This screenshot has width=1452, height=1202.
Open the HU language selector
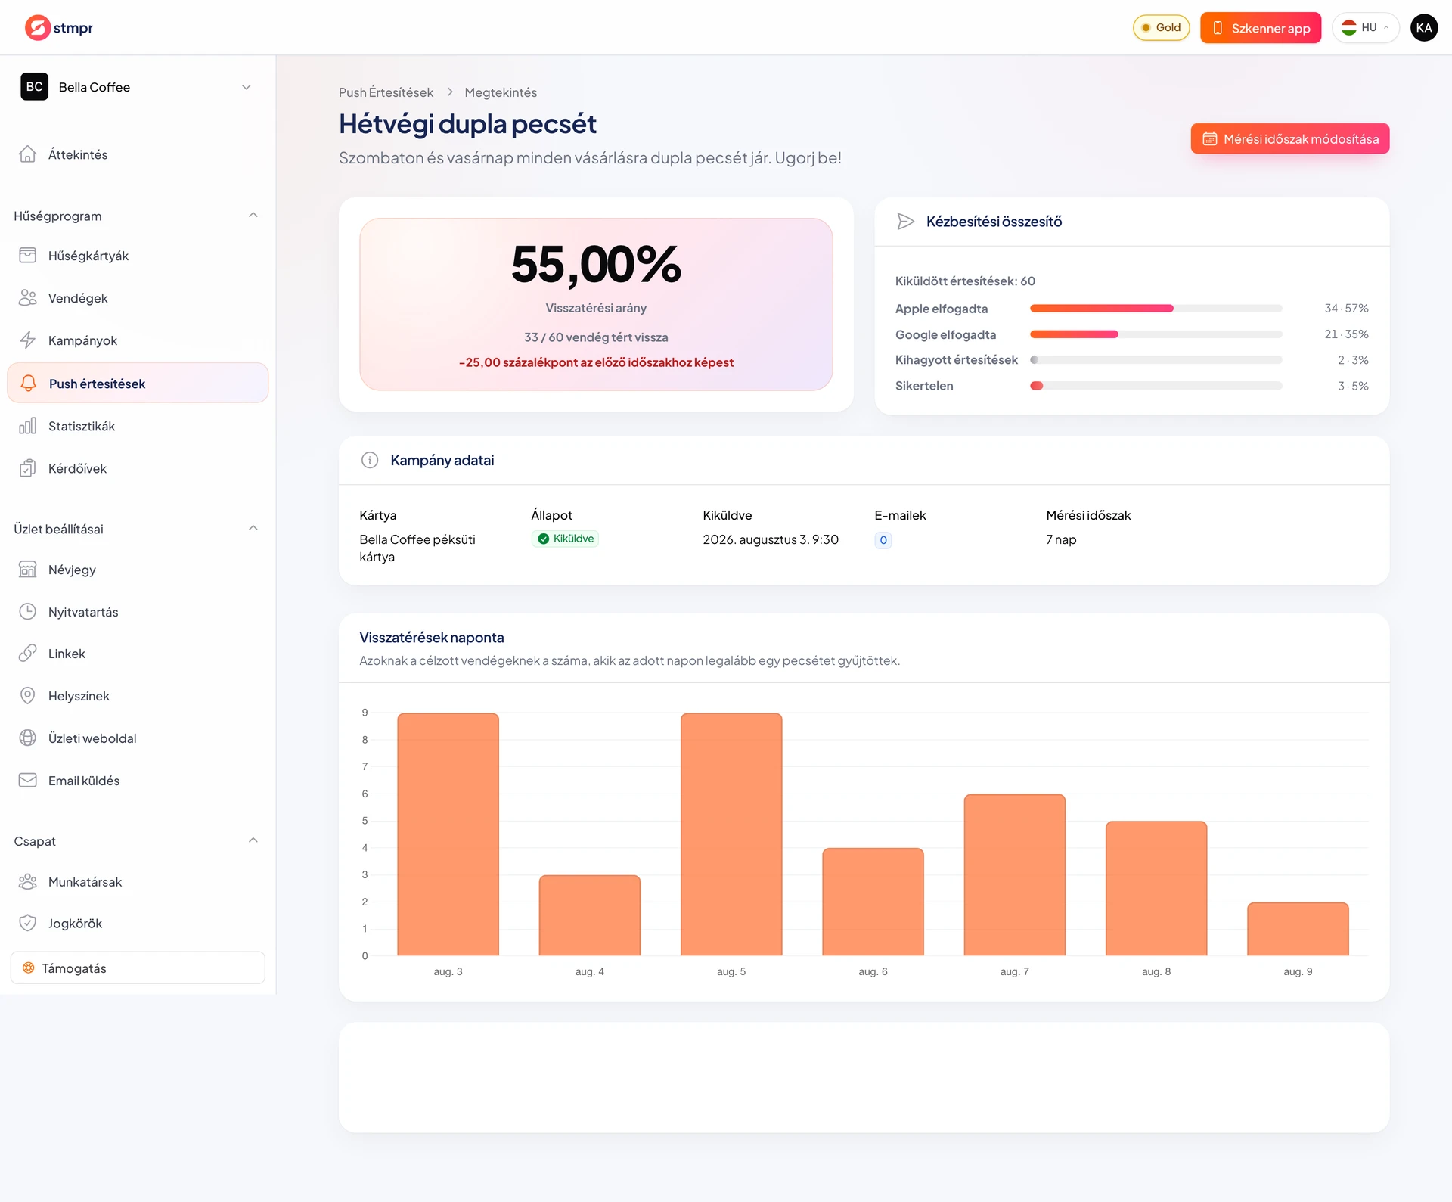click(x=1365, y=28)
